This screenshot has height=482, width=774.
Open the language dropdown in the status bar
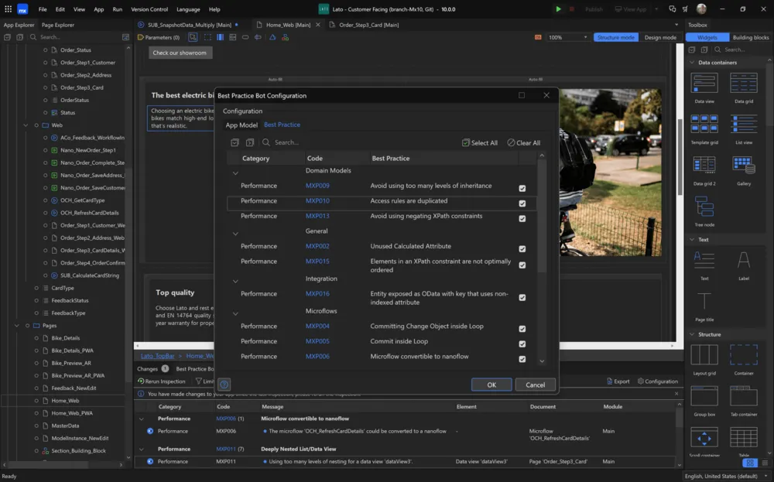pos(726,476)
